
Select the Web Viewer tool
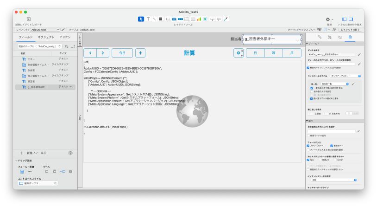pos(205,19)
